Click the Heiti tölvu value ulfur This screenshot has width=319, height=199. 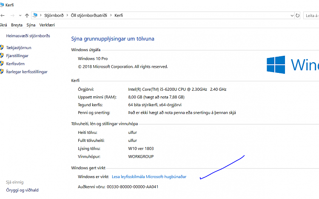132,133
